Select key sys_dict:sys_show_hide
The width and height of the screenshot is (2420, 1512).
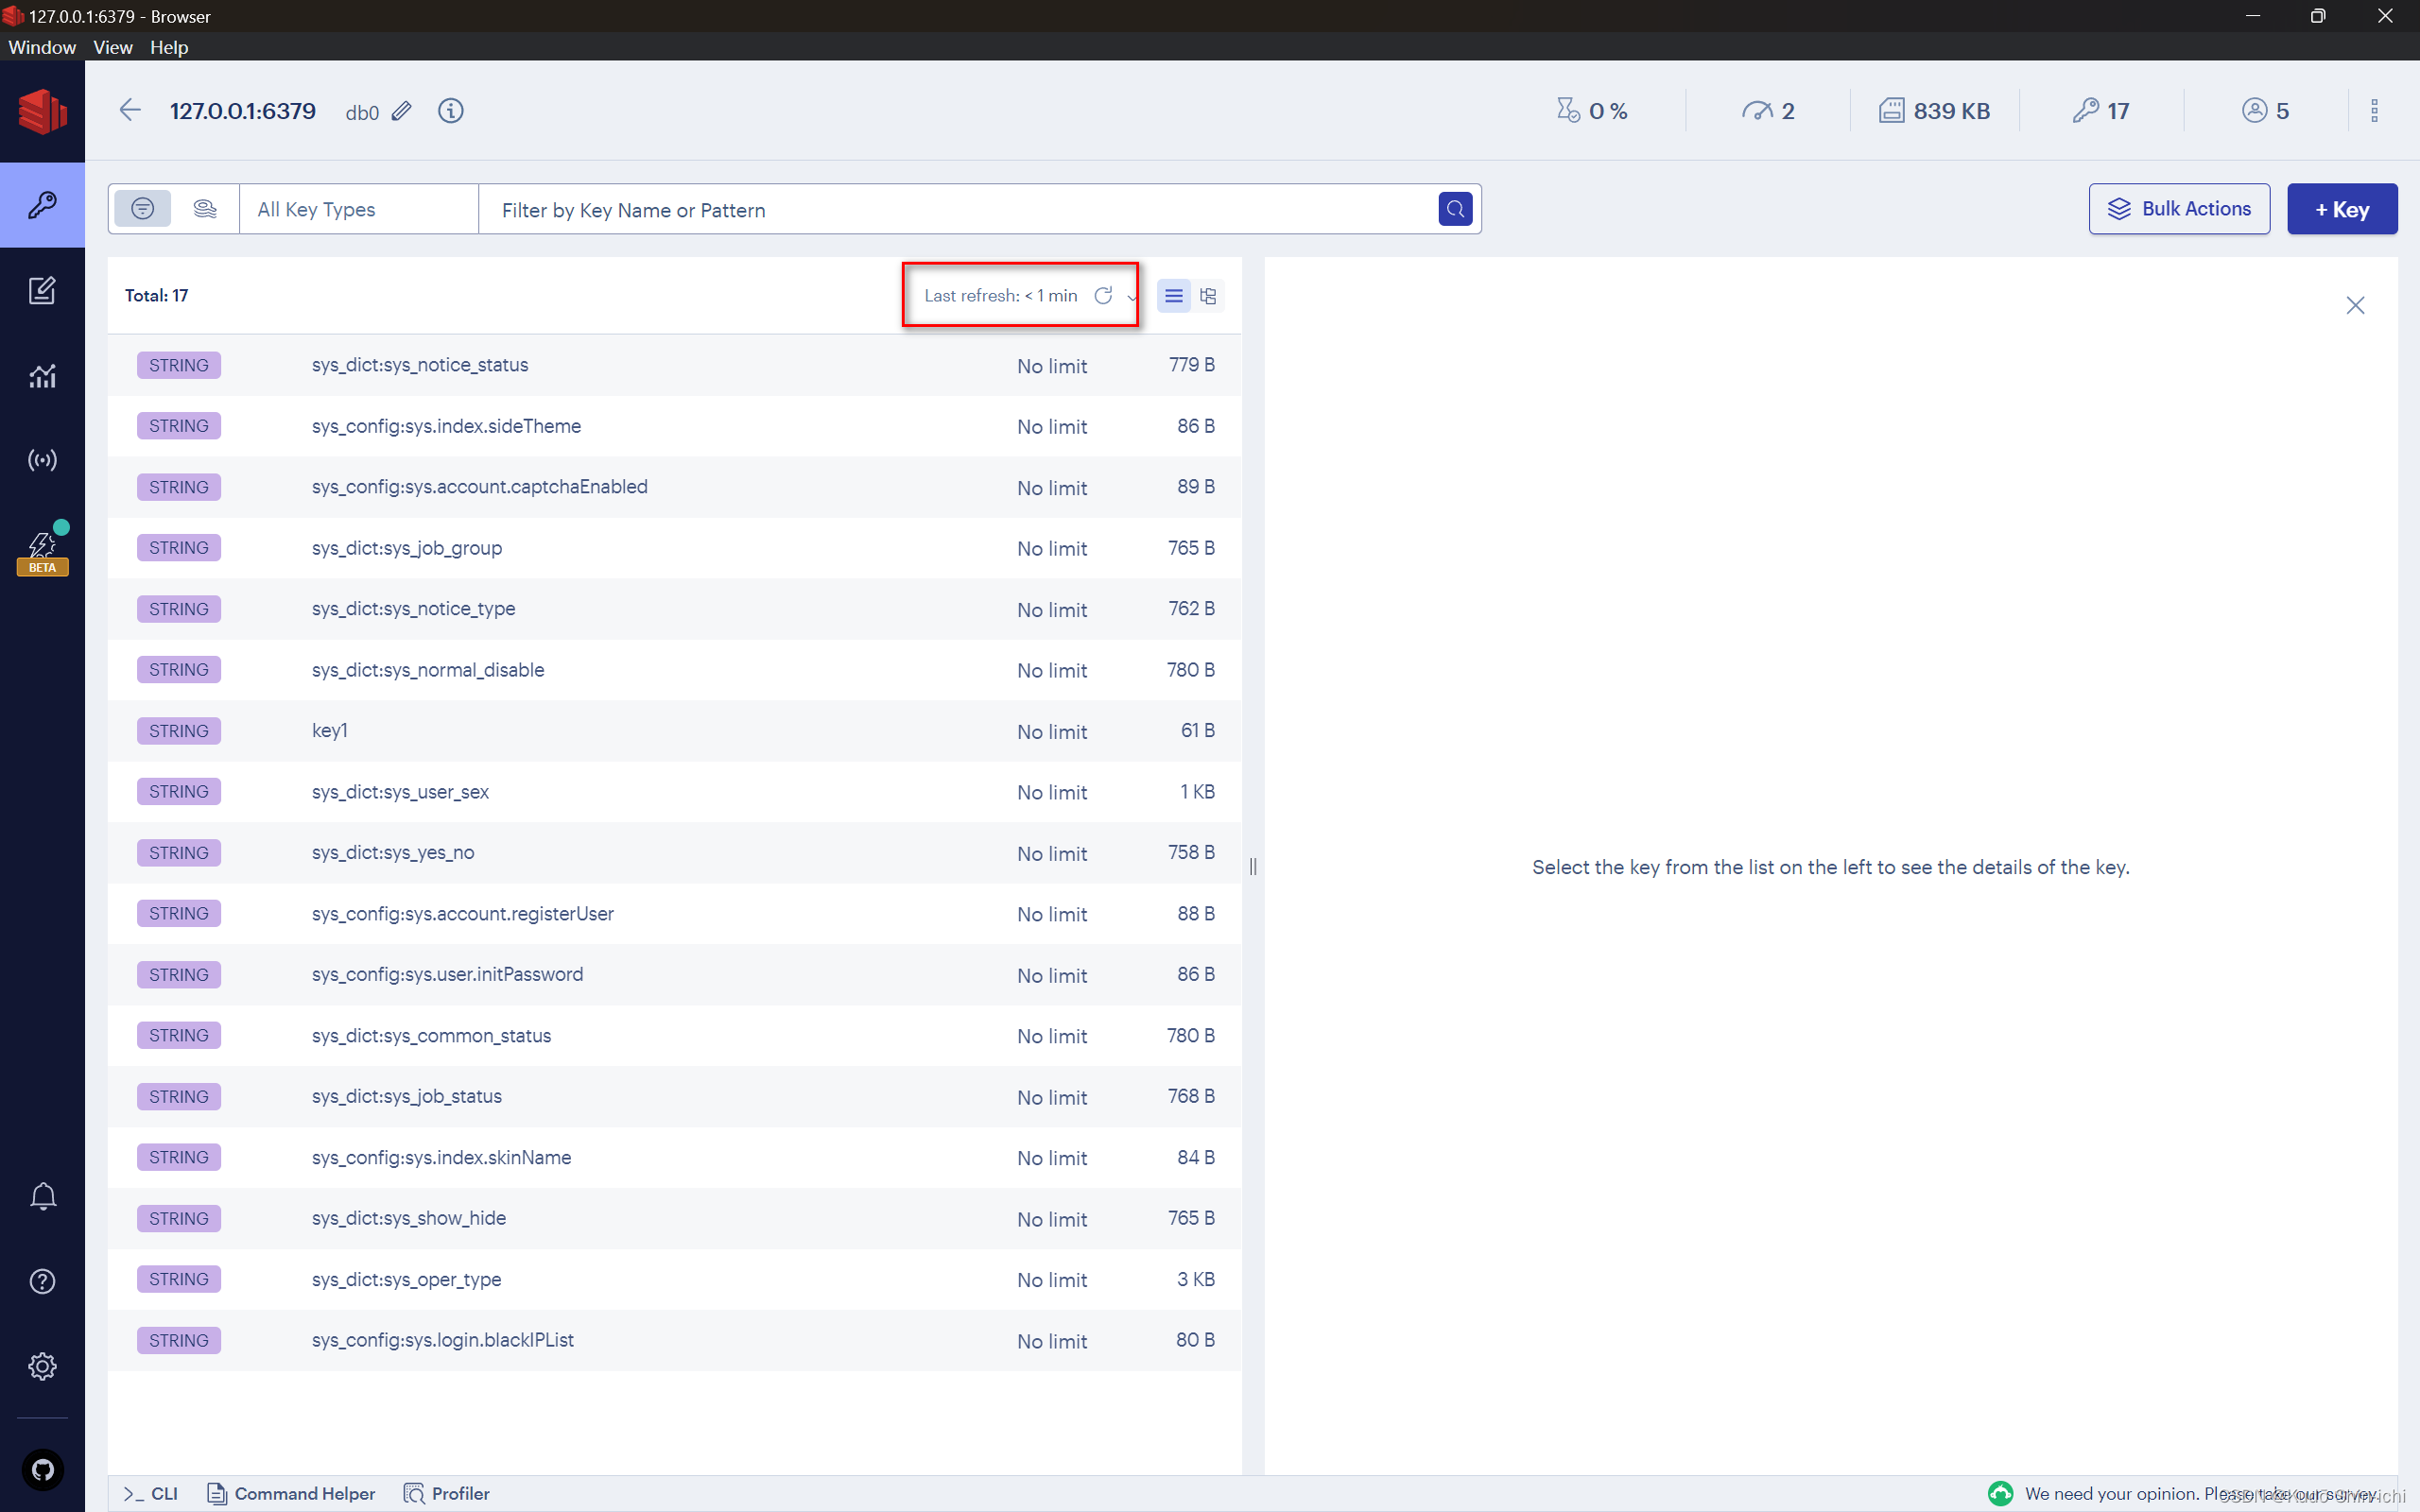pos(675,1219)
